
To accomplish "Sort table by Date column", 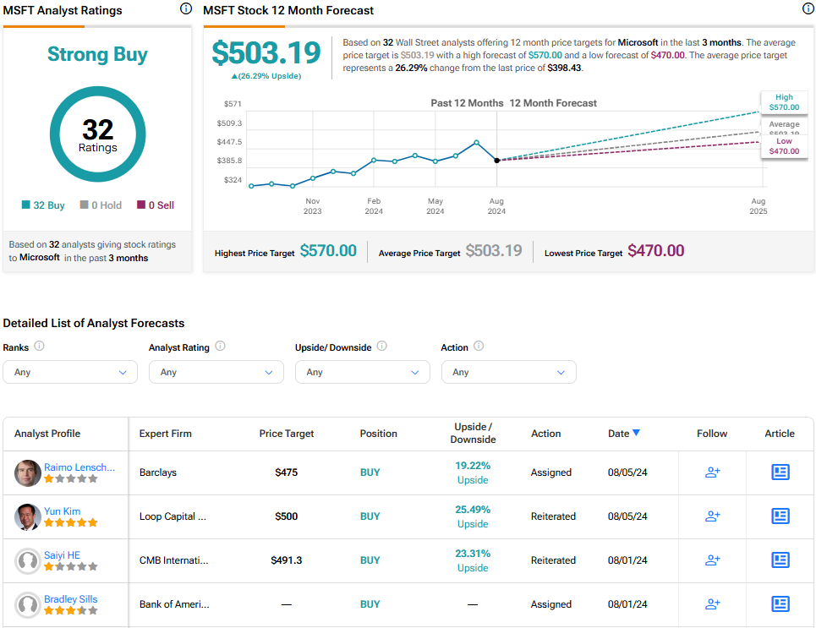I will pos(623,434).
